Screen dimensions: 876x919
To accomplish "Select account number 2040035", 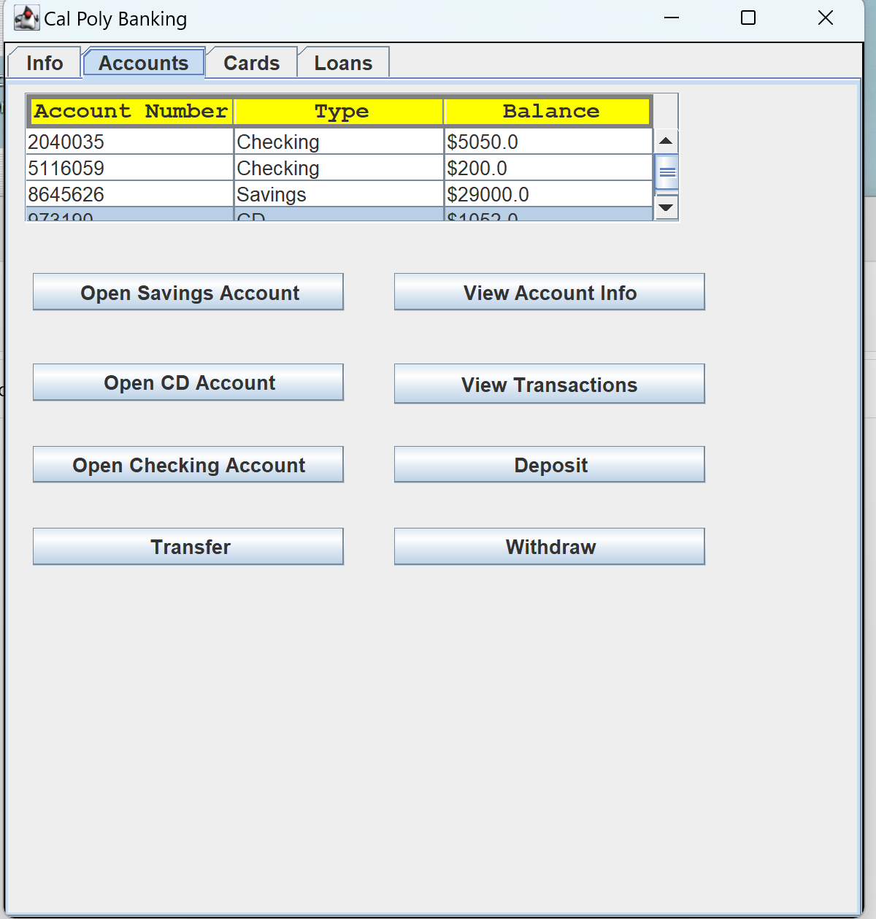I will coord(130,142).
